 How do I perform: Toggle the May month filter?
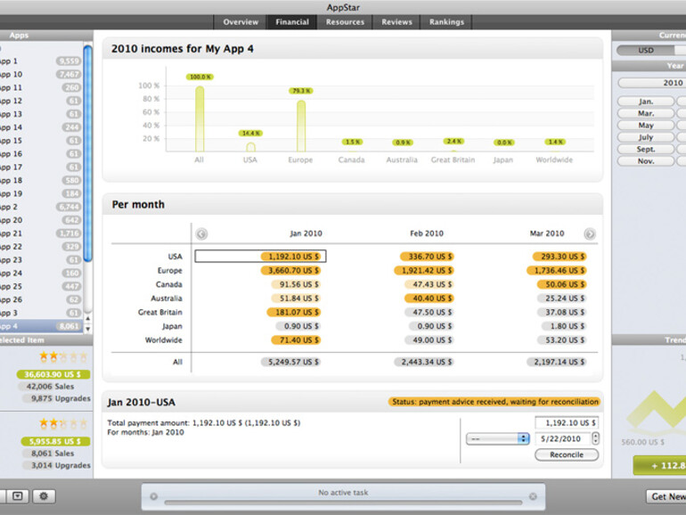click(x=646, y=125)
